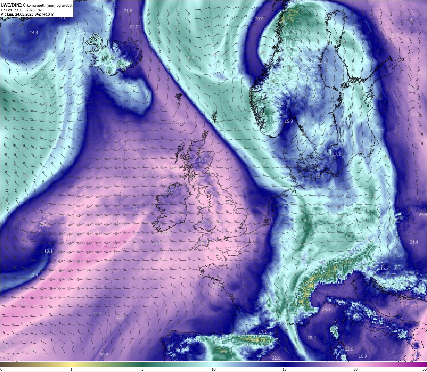
Task: Click the 15.9 value near the Oslofjord
Action: coord(289,121)
